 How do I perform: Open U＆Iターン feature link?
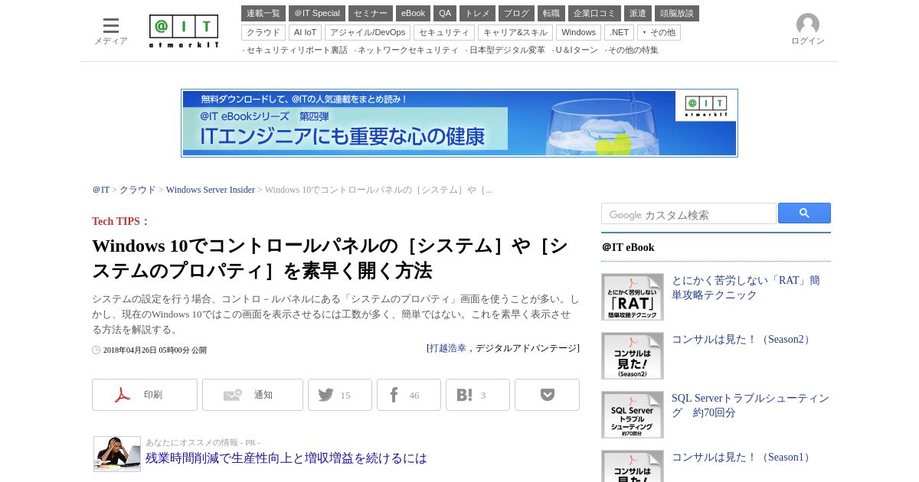coord(577,50)
